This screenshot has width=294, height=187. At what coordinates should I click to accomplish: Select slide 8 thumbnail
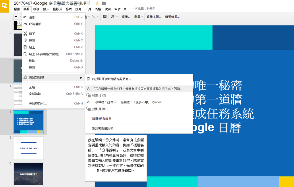tap(28, 122)
